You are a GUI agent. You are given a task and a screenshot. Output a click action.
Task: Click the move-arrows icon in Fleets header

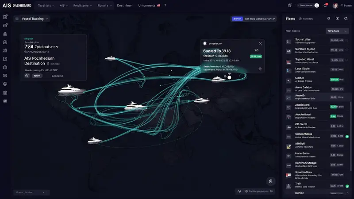coord(337,19)
